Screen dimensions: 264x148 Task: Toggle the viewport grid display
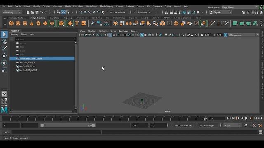110,35
